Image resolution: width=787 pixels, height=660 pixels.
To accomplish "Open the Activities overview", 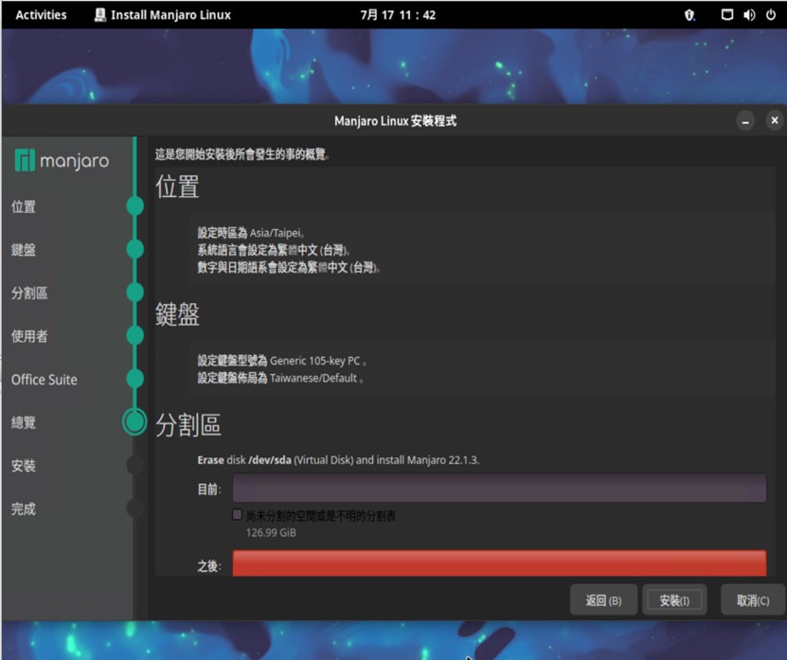I will coord(41,15).
